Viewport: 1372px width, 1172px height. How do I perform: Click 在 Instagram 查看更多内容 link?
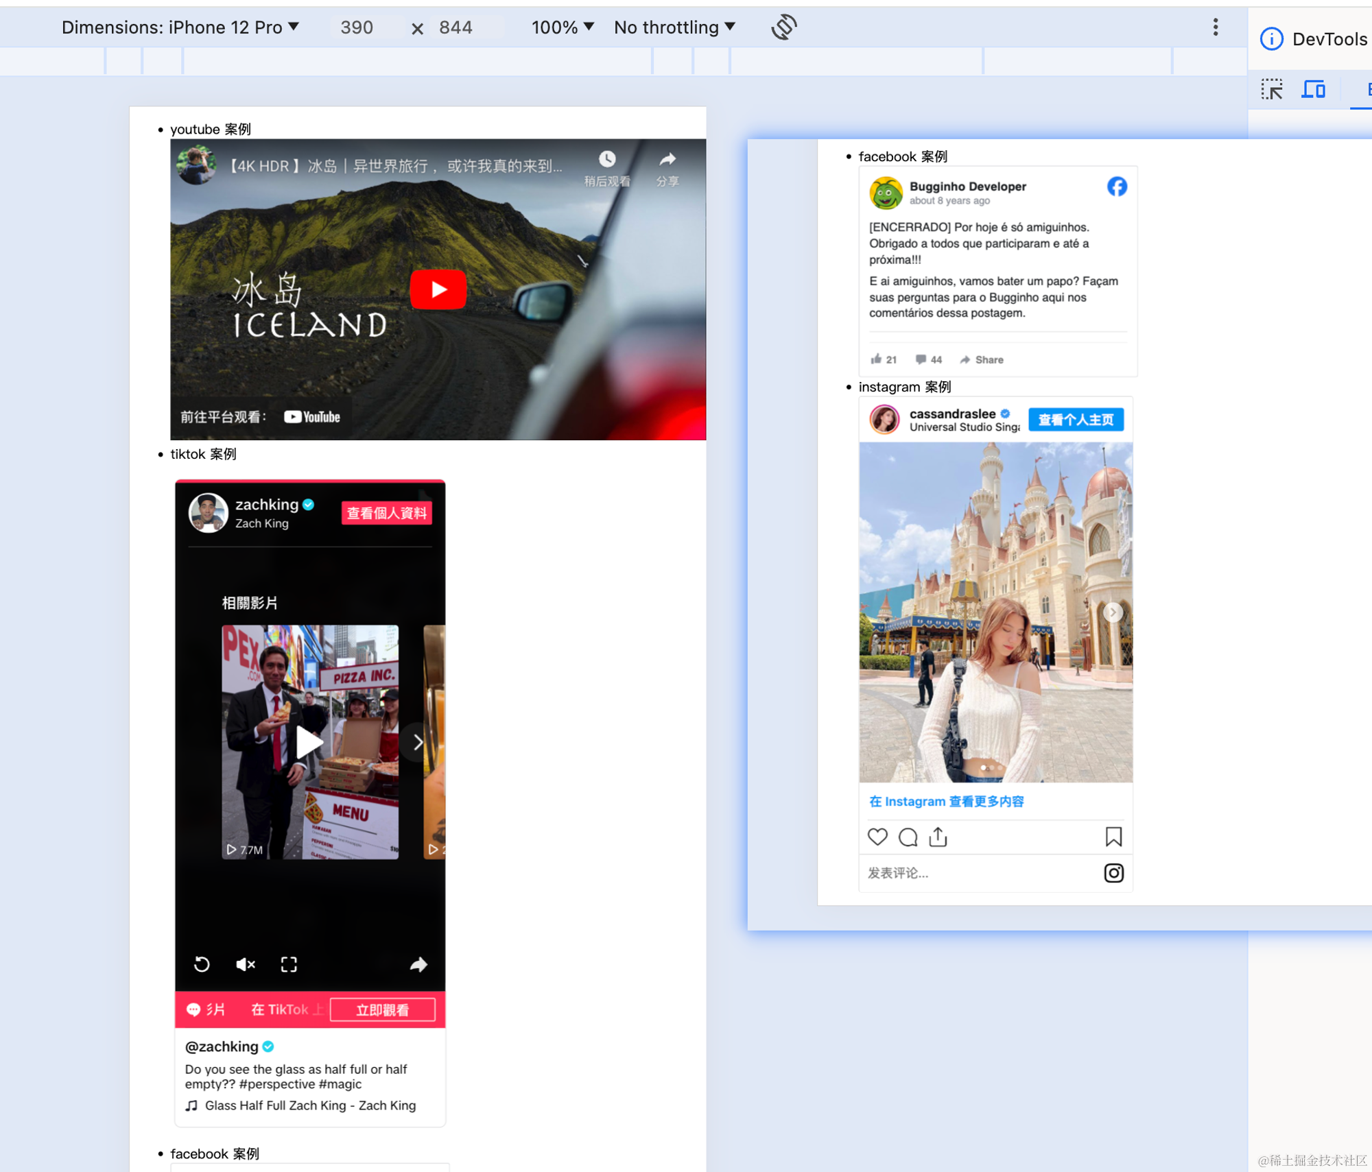click(x=946, y=802)
